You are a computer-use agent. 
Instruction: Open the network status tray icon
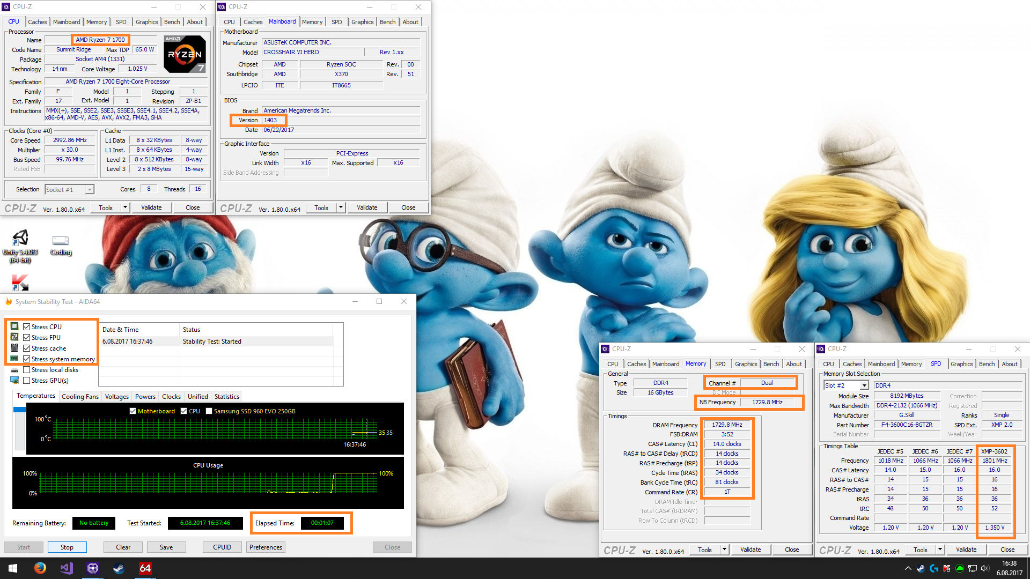pos(973,568)
